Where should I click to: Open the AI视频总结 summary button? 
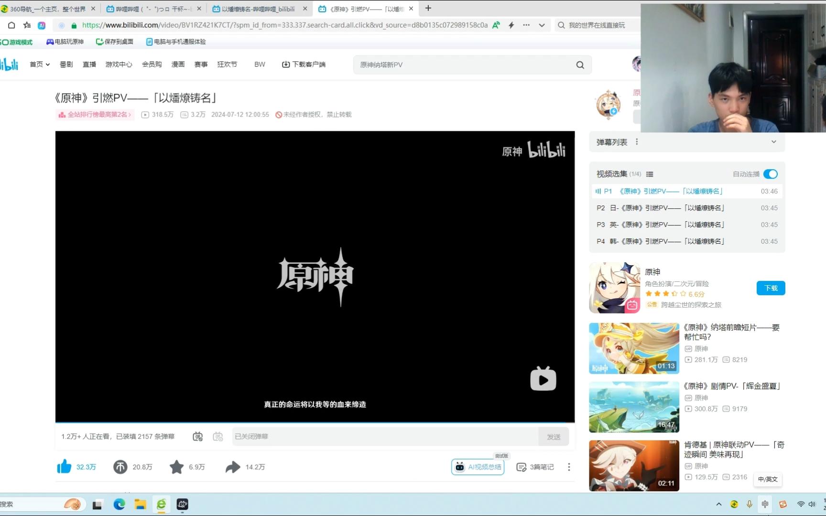[478, 467]
